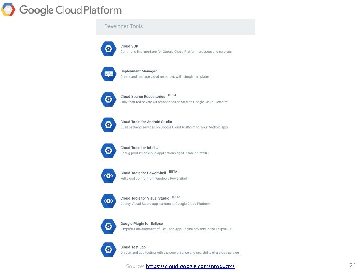Select the Cloud Tools for Android Studio icon
The image size is (361, 271).
point(108,125)
